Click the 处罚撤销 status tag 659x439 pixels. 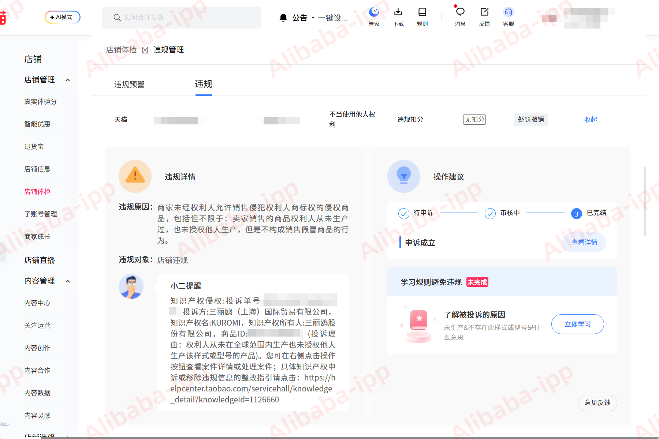pos(531,120)
